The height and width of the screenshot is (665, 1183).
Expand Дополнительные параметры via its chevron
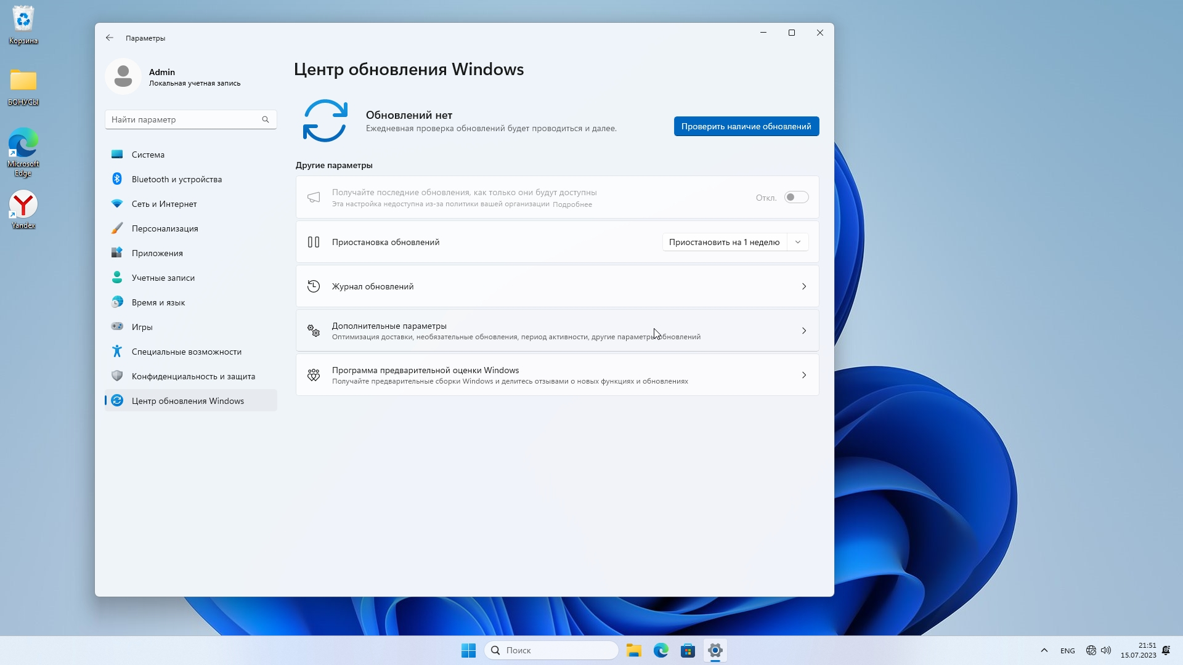click(803, 331)
